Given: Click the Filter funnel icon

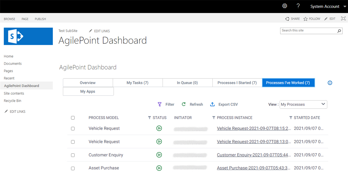Looking at the screenshot, I should (x=160, y=104).
